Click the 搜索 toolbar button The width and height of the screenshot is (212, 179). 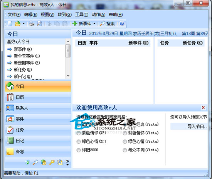(107, 23)
